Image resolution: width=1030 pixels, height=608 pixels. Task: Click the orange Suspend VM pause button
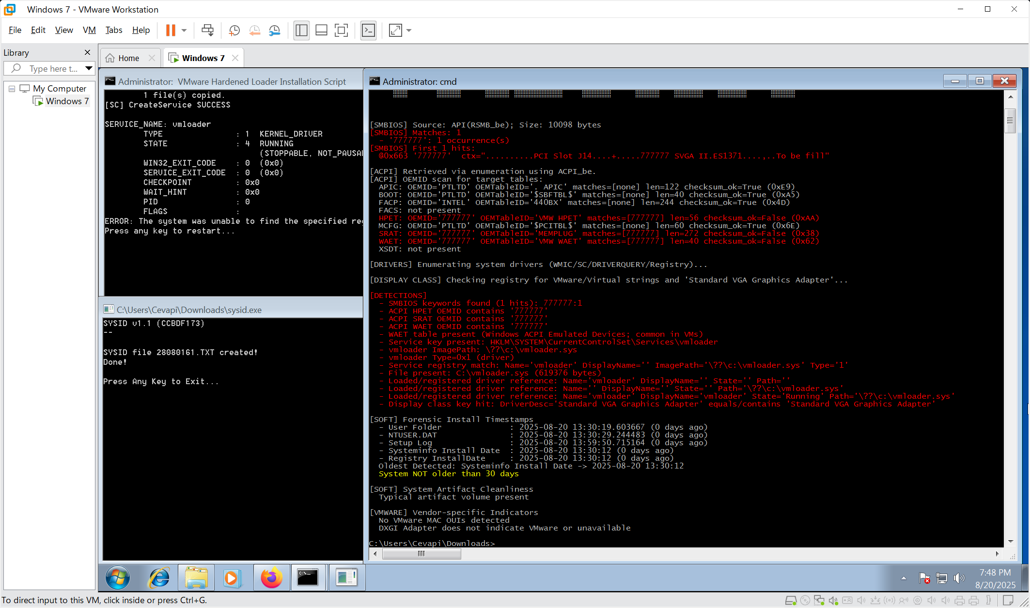(171, 30)
